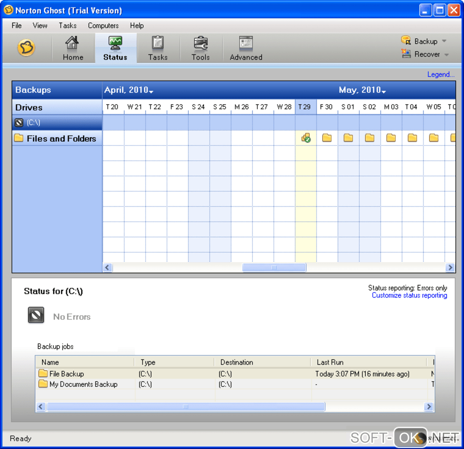Select the M 26 date header
The width and height of the screenshot is (464, 449).
242,107
